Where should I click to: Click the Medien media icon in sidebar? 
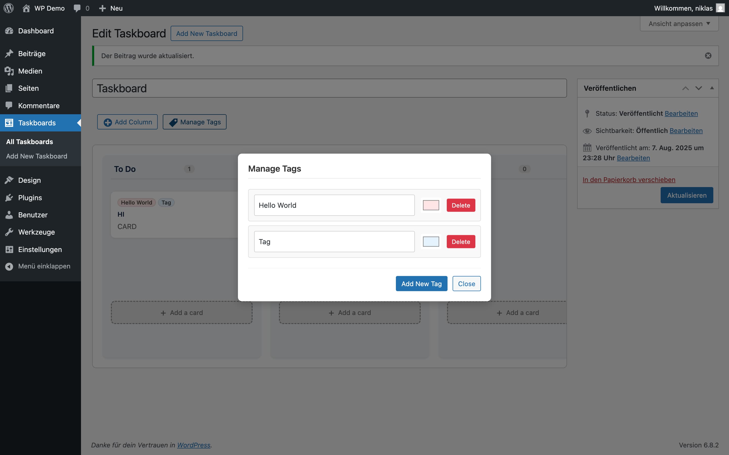point(9,71)
